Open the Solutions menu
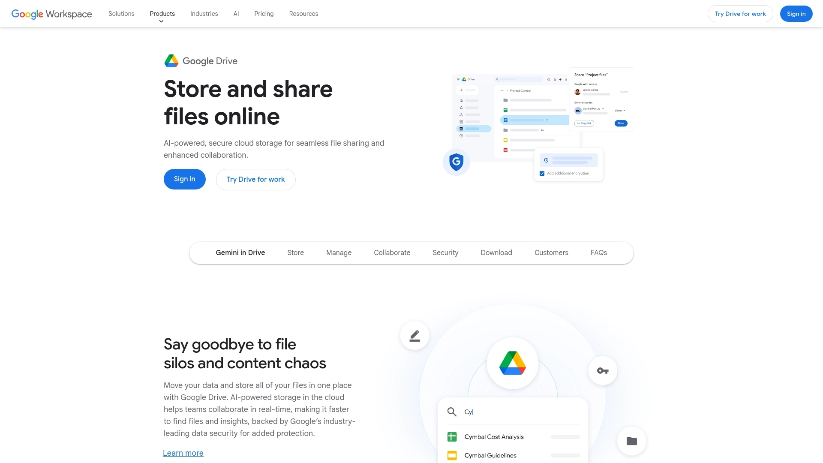 [121, 14]
